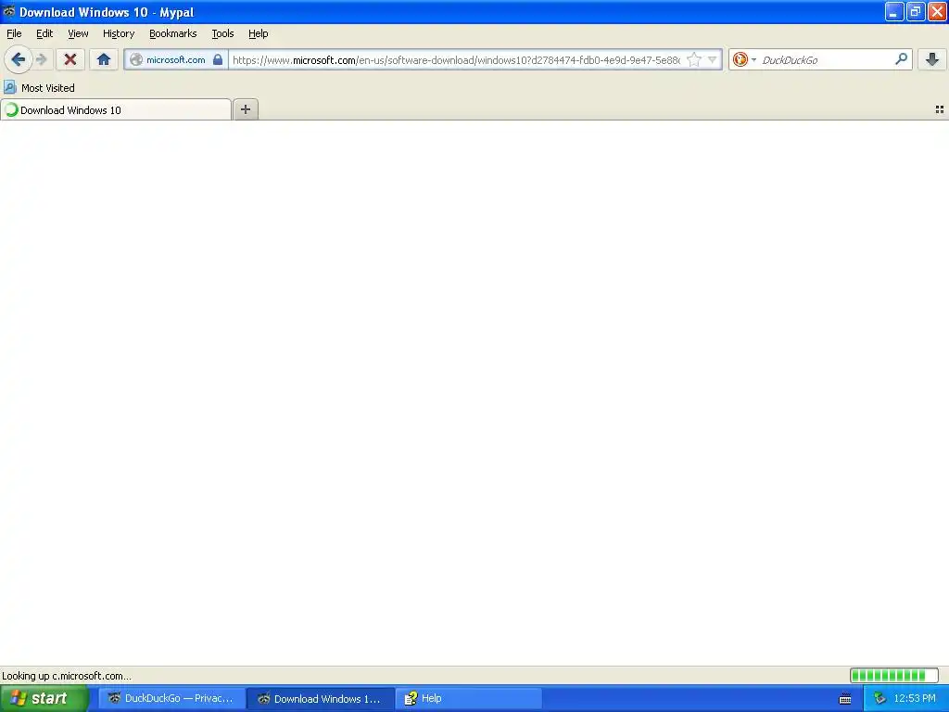Click the DuckDuckGo search engine icon
Viewport: 949px width, 712px height.
[x=740, y=59]
